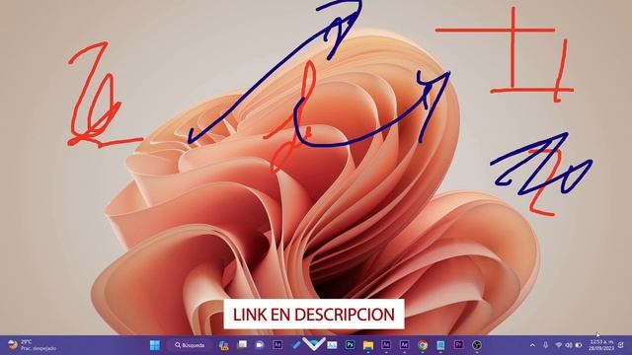Image resolution: width=632 pixels, height=355 pixels.
Task: Open the blue pen app icon in taskbar
Action: [x=296, y=345]
